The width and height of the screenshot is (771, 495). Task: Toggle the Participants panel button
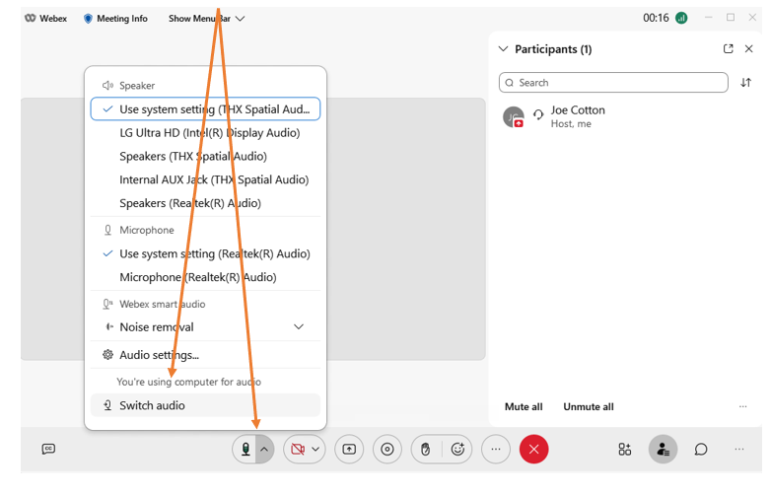click(663, 449)
